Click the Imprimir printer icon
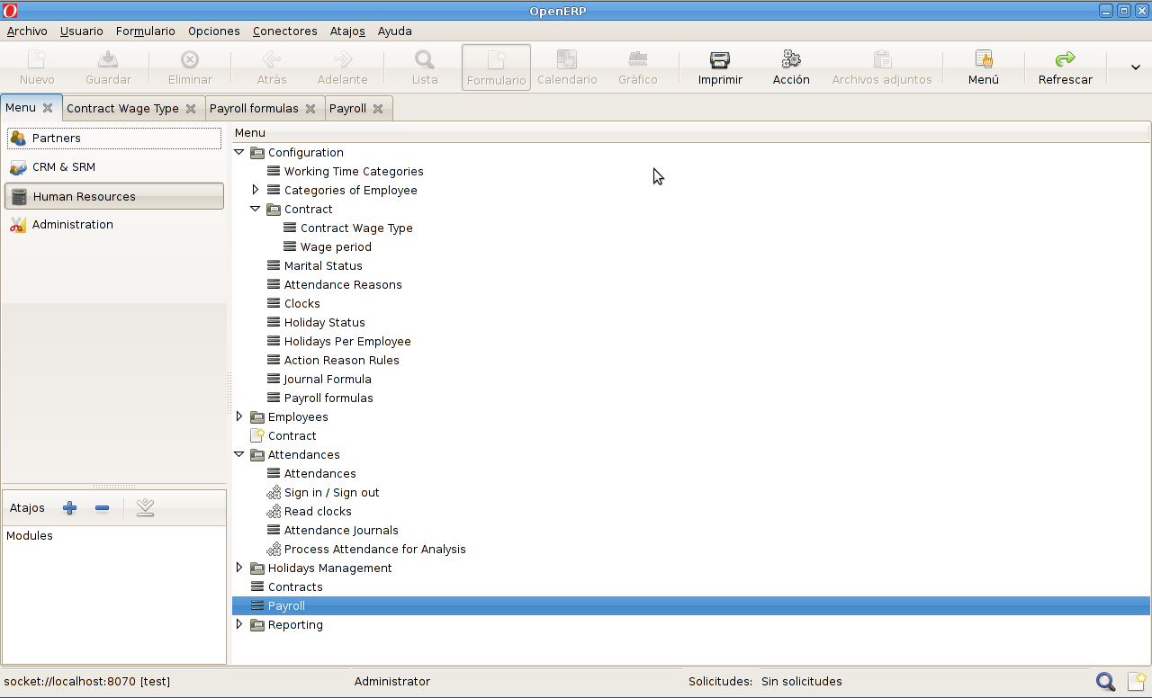 coord(720,60)
